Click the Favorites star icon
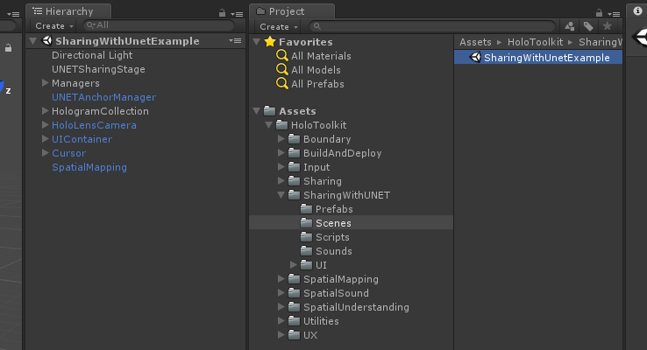Viewport: 647px width, 350px height. [x=270, y=42]
